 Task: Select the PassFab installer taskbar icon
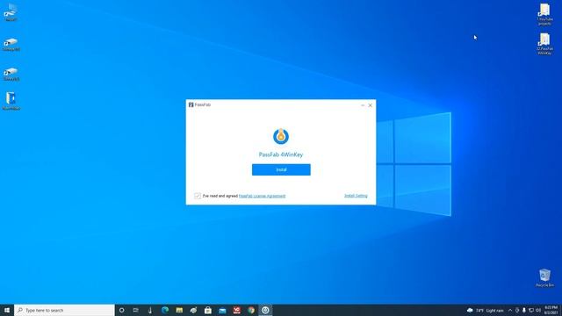(x=265, y=310)
